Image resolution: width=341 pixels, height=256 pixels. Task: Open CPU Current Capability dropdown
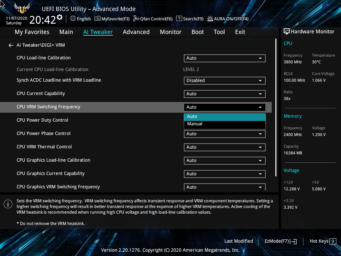[225, 94]
